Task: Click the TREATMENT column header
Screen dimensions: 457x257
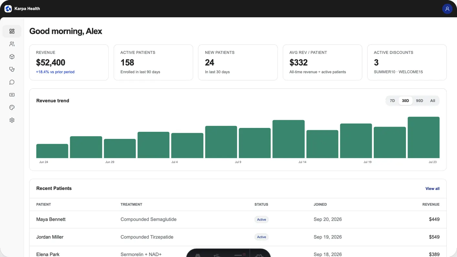Action: (131, 204)
